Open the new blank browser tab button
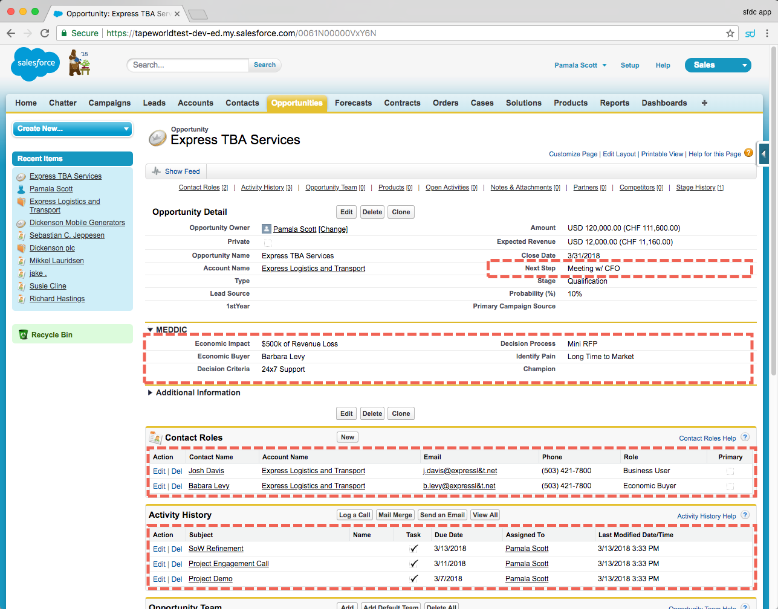Viewport: 778px width, 609px height. [x=198, y=14]
